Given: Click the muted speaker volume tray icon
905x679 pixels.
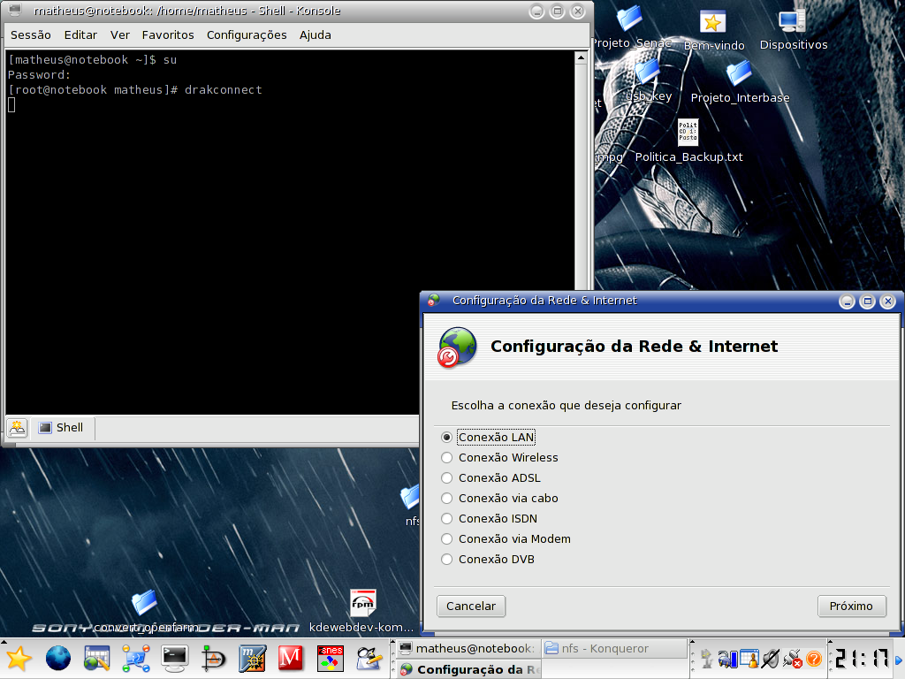Looking at the screenshot, I should pyautogui.click(x=771, y=658).
